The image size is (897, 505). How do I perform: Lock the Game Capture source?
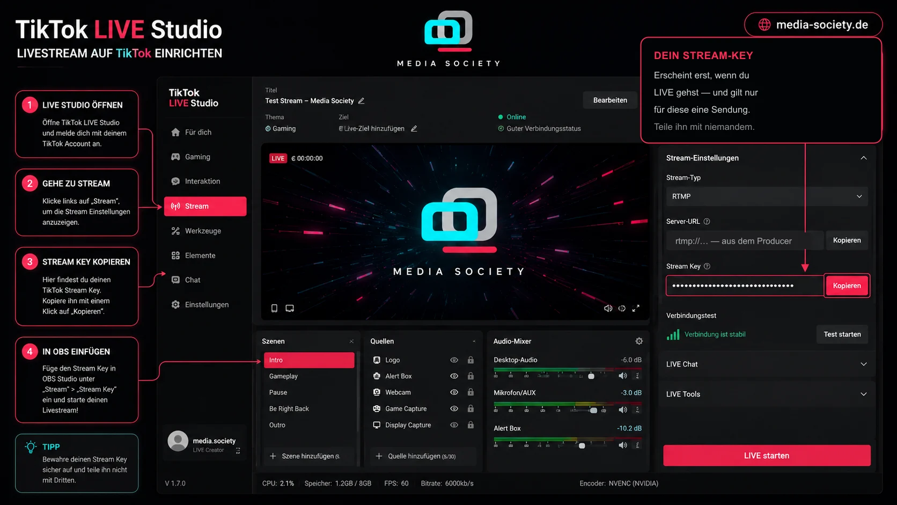coord(470,408)
